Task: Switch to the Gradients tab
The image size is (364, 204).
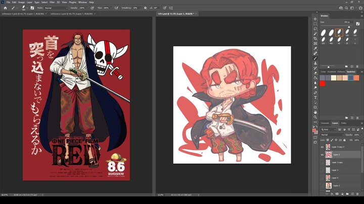Action: pos(332,72)
